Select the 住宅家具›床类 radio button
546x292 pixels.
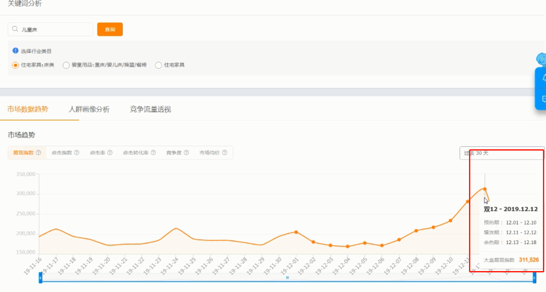(15, 65)
